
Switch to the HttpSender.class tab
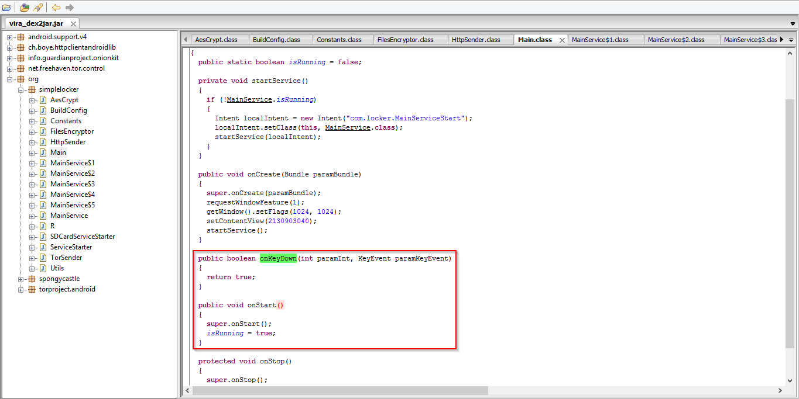(x=475, y=40)
